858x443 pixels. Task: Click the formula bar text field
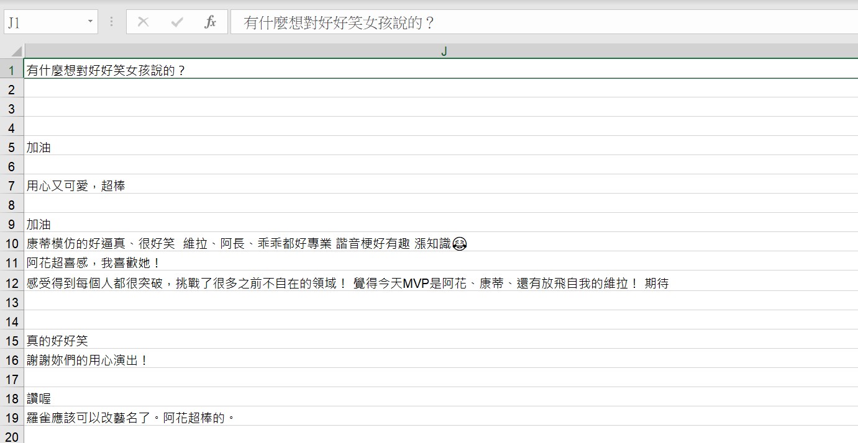541,22
